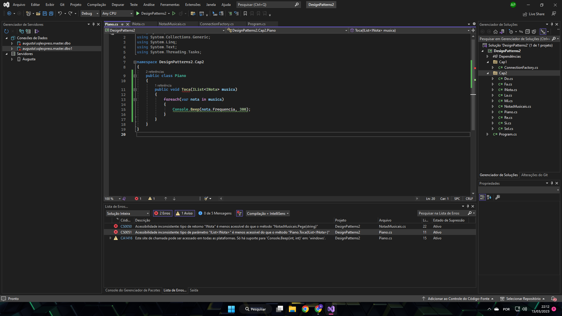The height and width of the screenshot is (316, 562).
Task: Open the Toca(IList<INota> musica) member dropdown
Action: point(410,30)
